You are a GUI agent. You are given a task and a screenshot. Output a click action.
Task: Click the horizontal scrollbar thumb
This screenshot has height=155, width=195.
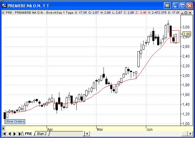(184, 134)
